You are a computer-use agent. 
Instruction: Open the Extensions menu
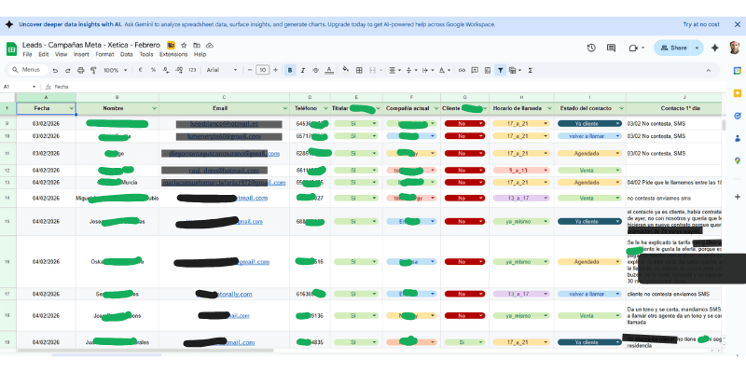173,54
